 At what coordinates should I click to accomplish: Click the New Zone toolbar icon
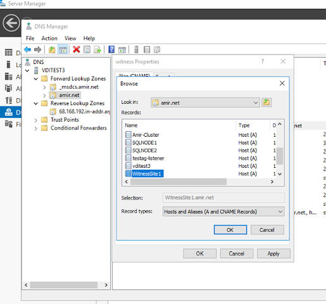(157, 49)
